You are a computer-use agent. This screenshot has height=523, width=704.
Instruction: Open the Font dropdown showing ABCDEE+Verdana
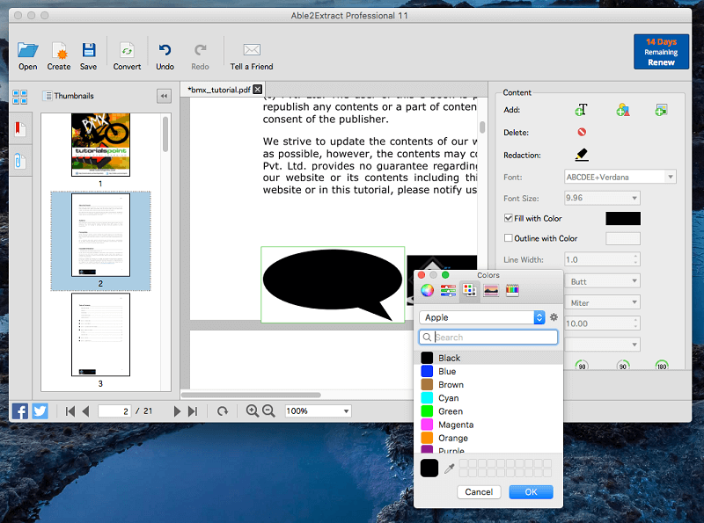coord(620,177)
